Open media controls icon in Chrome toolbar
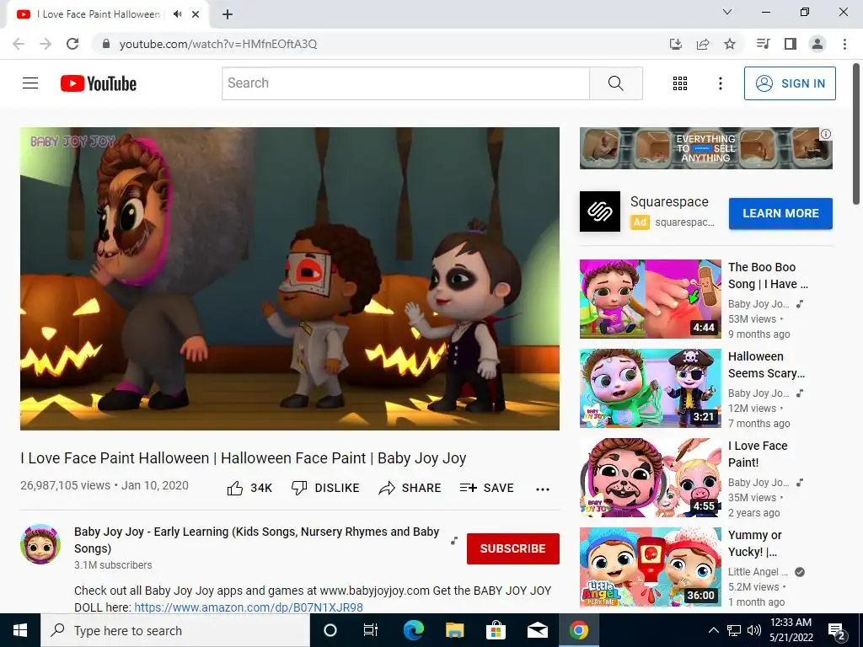863x647 pixels. click(763, 44)
